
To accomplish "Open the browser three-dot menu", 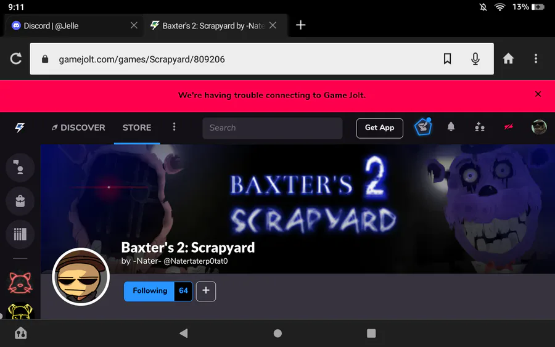I will tap(536, 59).
